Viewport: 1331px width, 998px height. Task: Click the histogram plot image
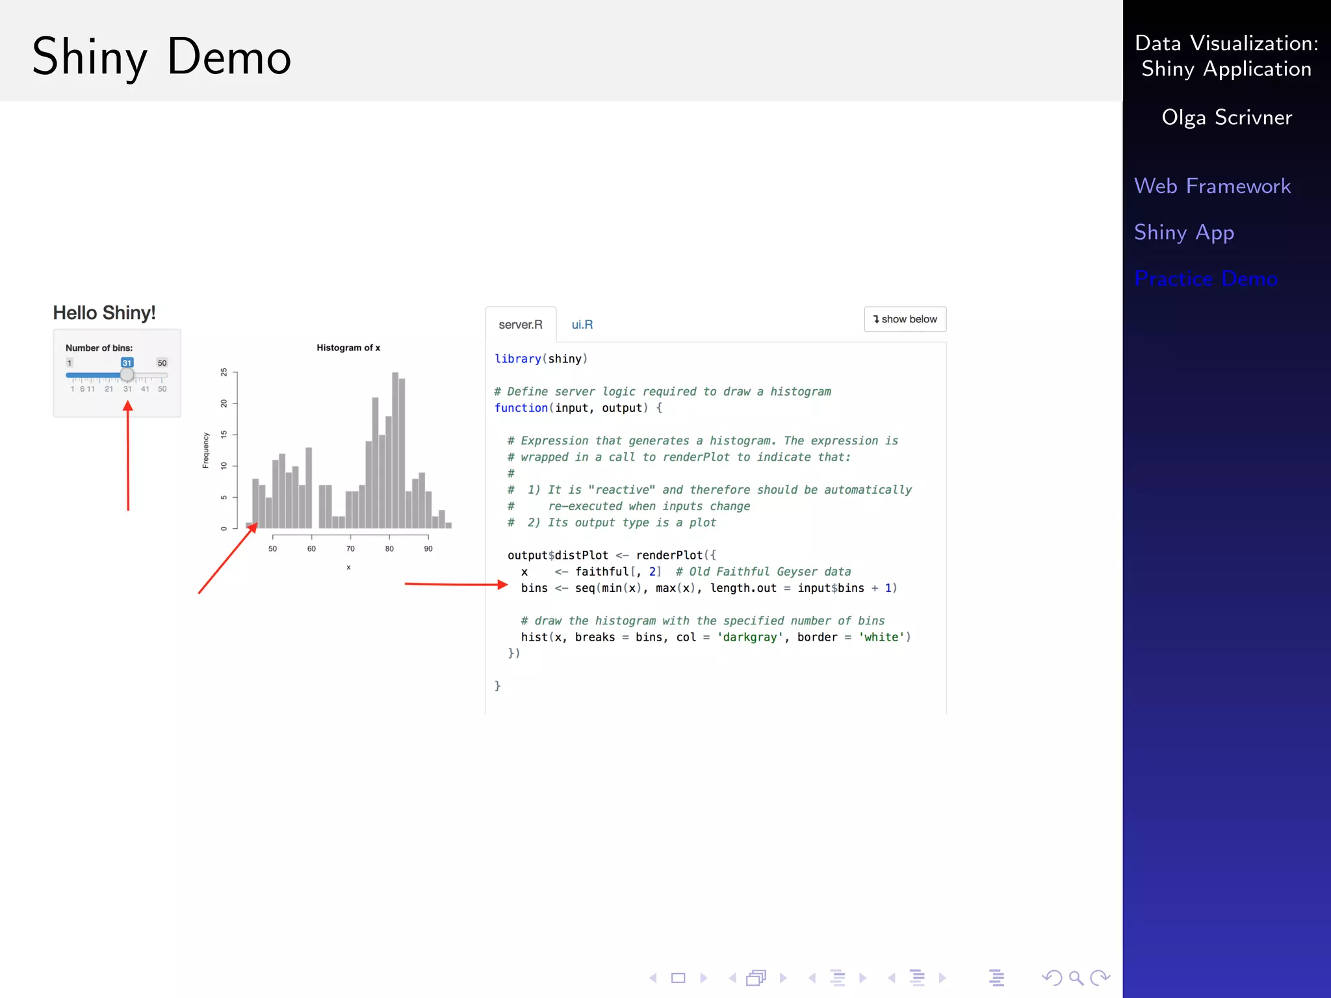click(x=328, y=457)
